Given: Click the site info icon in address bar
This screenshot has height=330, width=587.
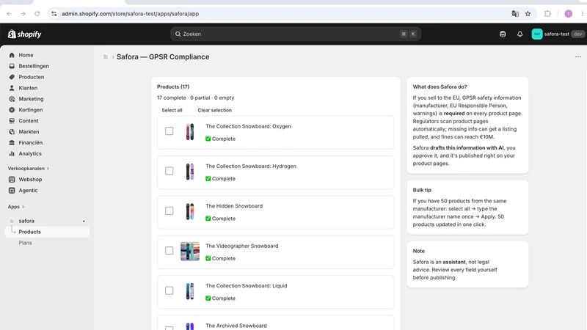Looking at the screenshot, I should click(x=54, y=14).
